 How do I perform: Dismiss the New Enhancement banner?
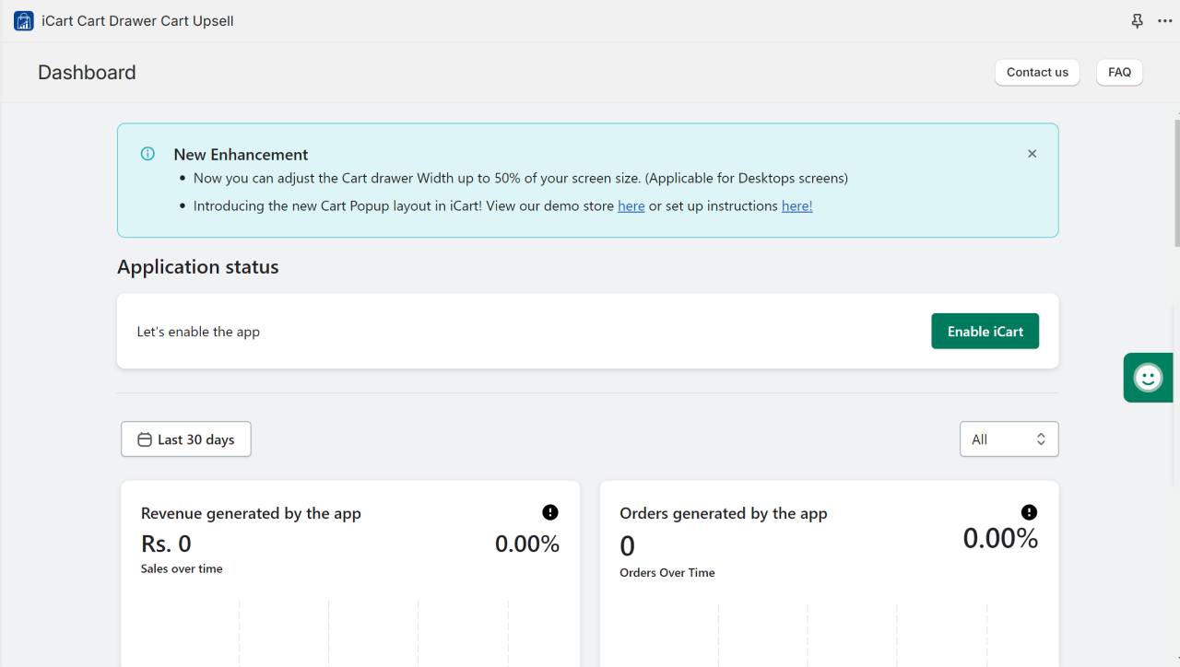[x=1032, y=154]
